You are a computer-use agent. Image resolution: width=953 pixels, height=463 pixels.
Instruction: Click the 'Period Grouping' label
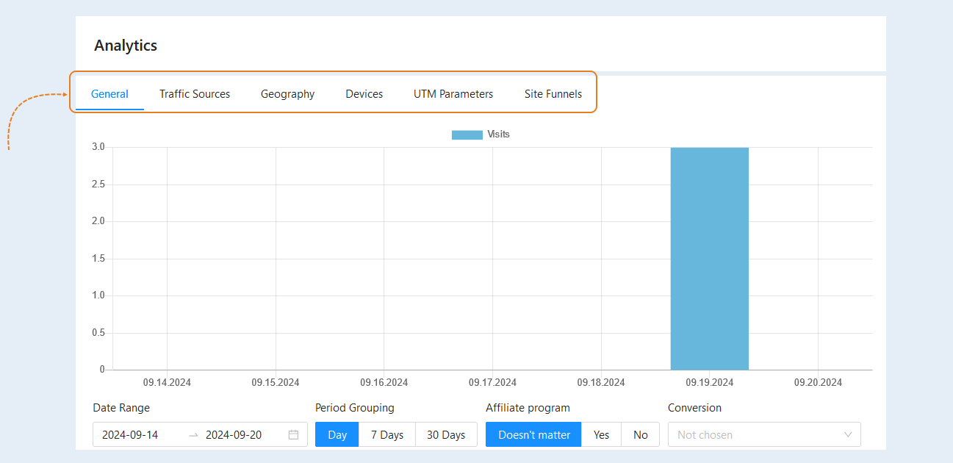coord(355,408)
